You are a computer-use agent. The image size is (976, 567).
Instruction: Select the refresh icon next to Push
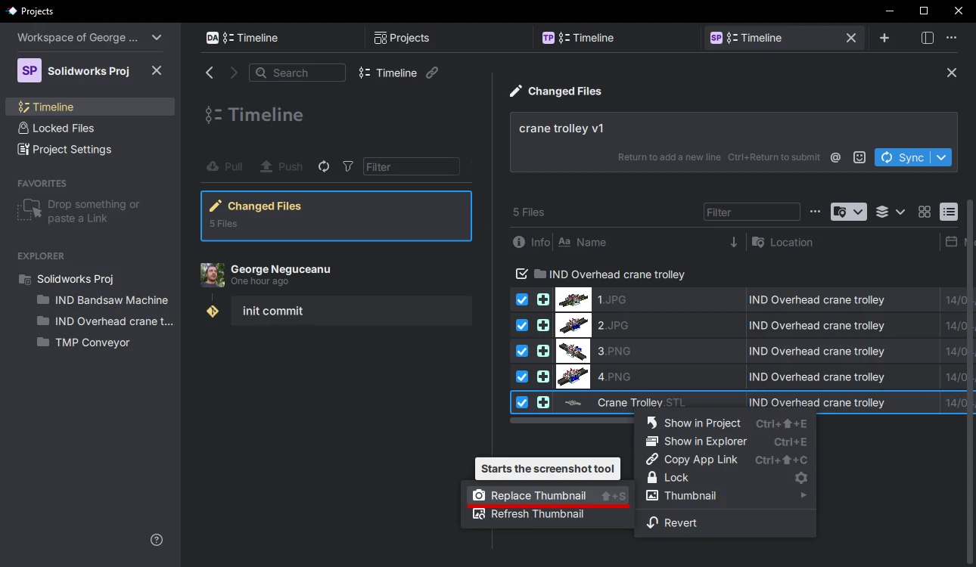click(323, 166)
